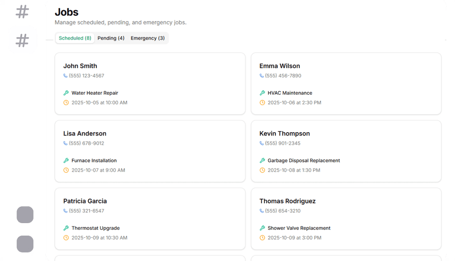Click the phone icon on Emma Wilson's card
The image size is (455, 261).
pos(262,76)
